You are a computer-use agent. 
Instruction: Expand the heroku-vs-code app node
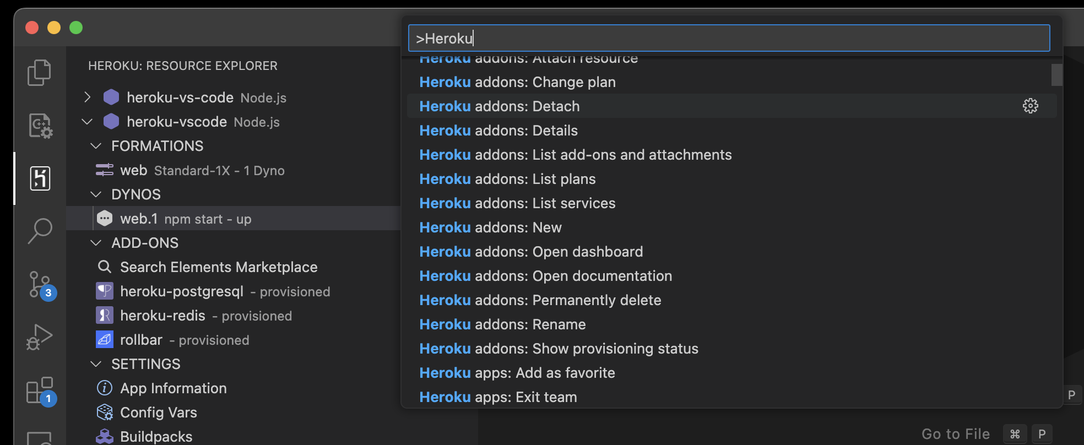pos(87,97)
